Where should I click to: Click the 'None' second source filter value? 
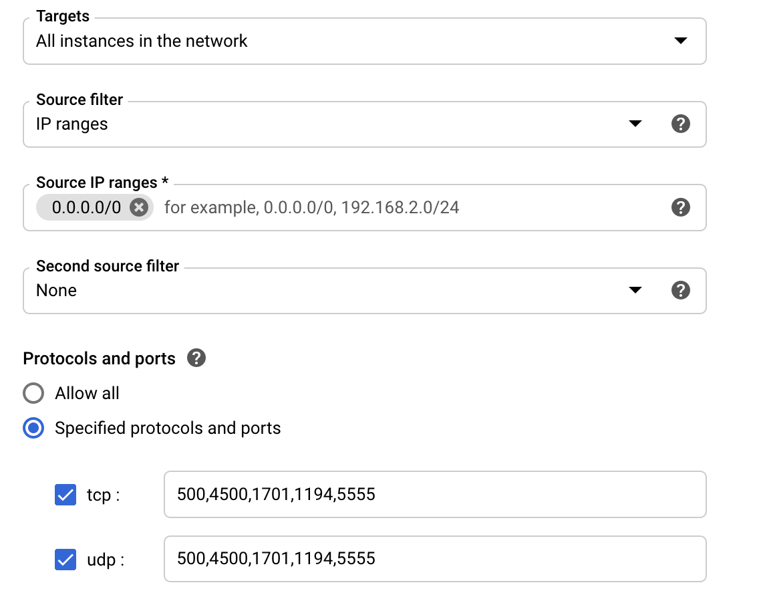coord(56,290)
